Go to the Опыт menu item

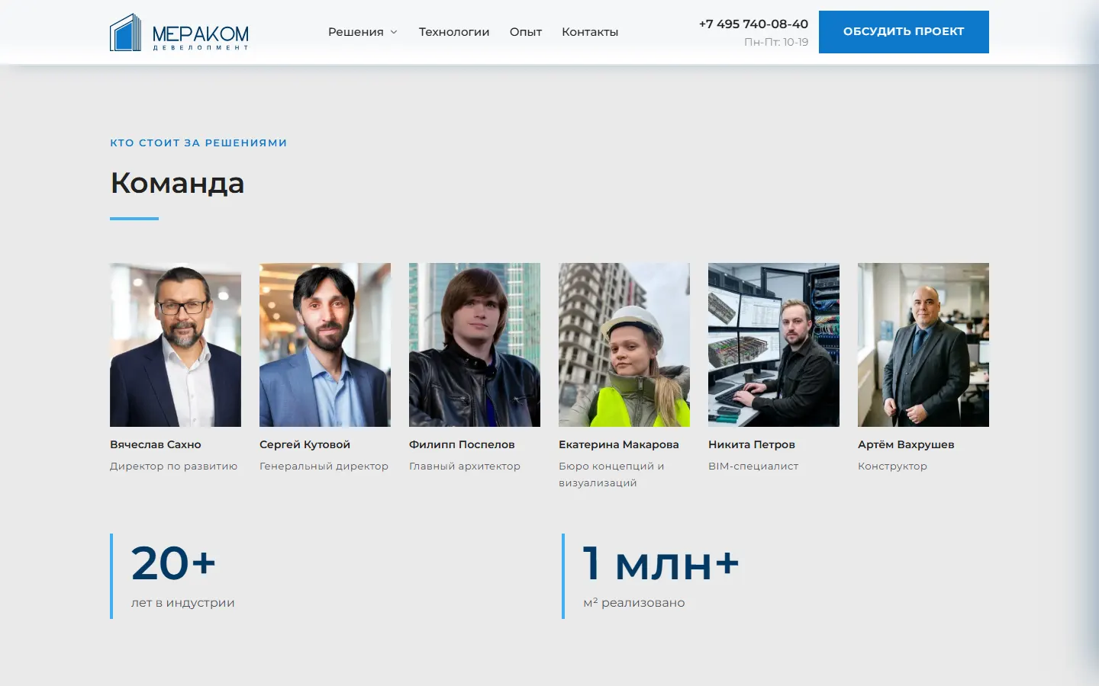[526, 32]
